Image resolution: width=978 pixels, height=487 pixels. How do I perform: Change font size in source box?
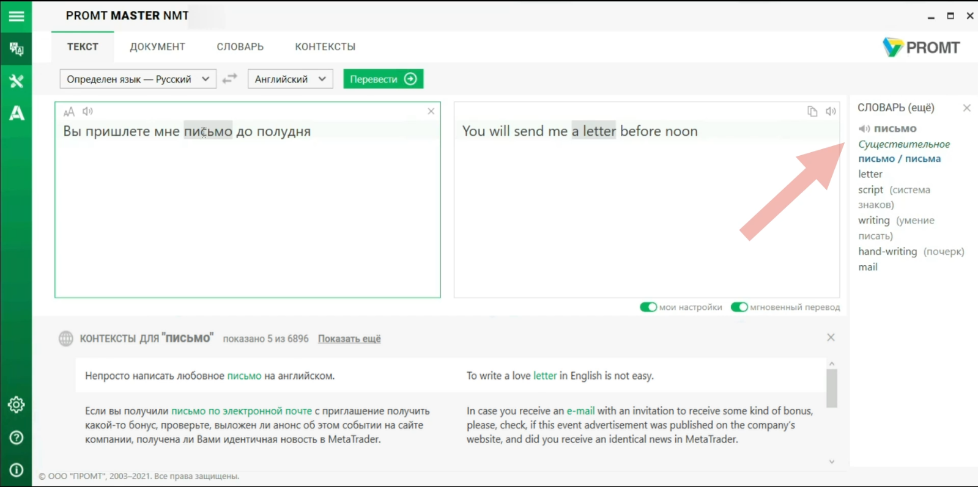click(x=69, y=111)
